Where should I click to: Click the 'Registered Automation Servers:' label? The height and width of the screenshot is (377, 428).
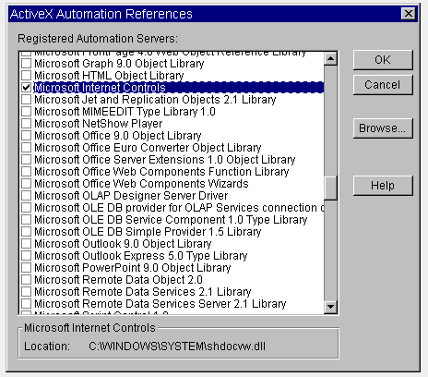(98, 39)
